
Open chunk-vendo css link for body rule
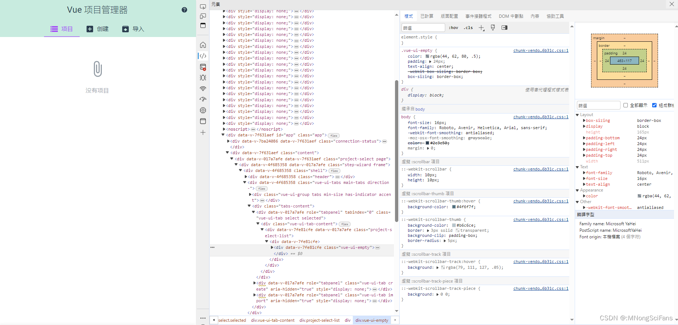[x=541, y=117]
